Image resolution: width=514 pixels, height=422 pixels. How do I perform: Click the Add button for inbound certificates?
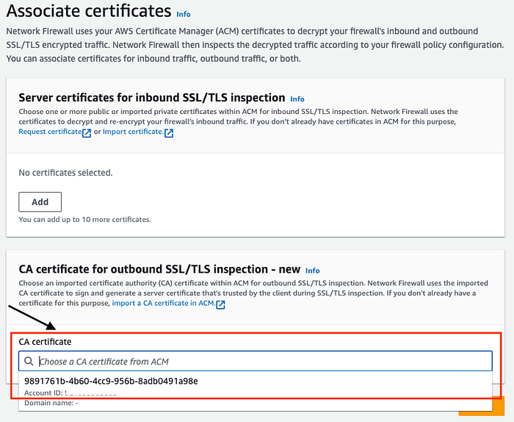tap(40, 202)
